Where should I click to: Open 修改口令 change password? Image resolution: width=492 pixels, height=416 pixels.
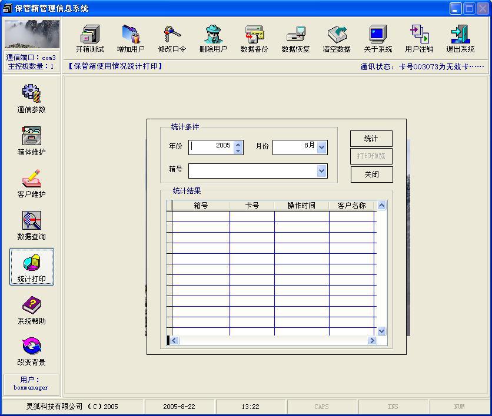coord(172,39)
